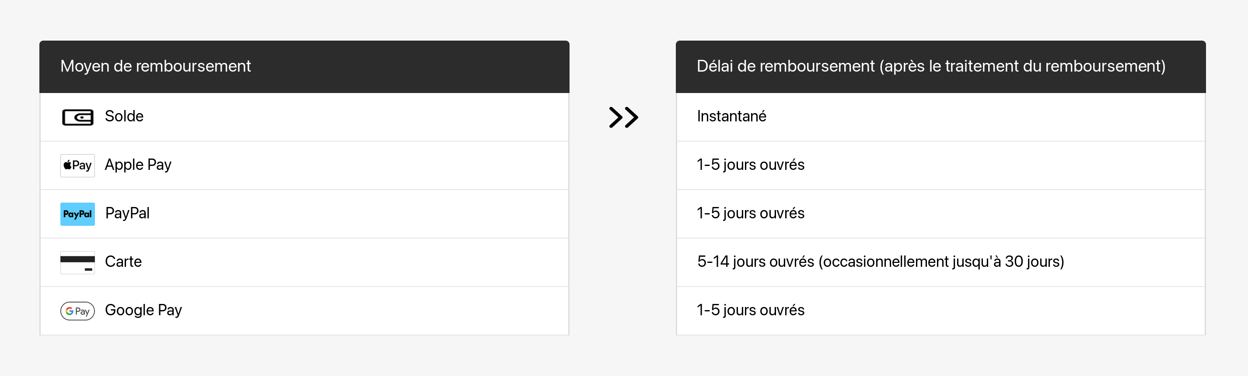Click the credit card Carte icon
The height and width of the screenshot is (376, 1248).
click(x=77, y=262)
